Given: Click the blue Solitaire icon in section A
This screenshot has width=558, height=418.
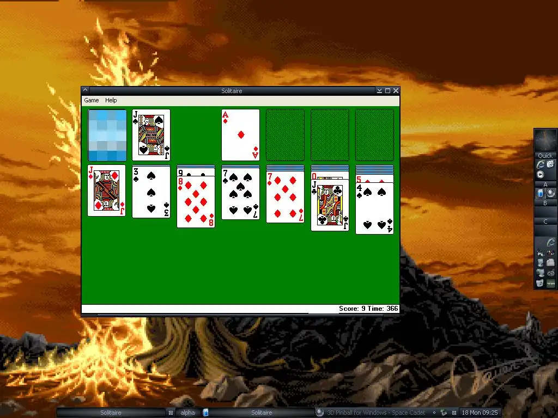Looking at the screenshot, I should (x=541, y=193).
